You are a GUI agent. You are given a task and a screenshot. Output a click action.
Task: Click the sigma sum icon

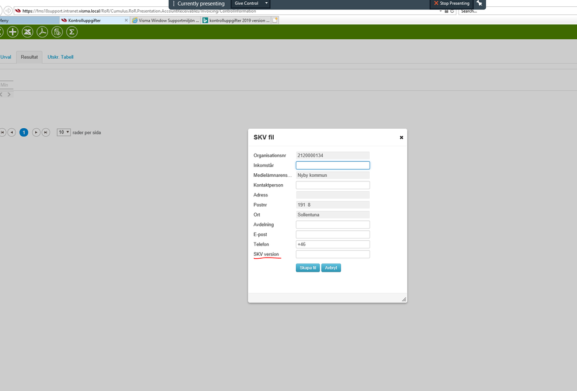[72, 32]
